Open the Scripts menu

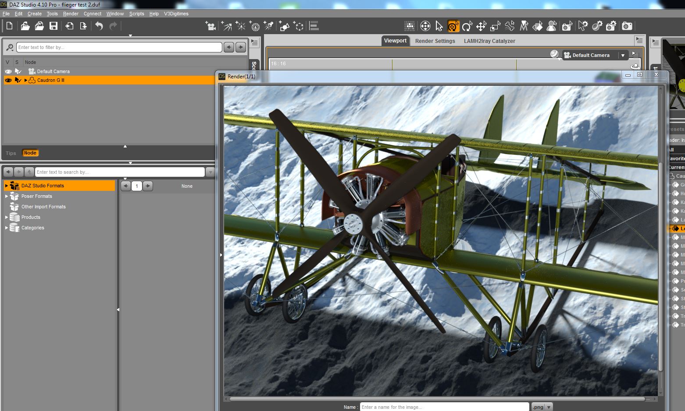tap(137, 14)
